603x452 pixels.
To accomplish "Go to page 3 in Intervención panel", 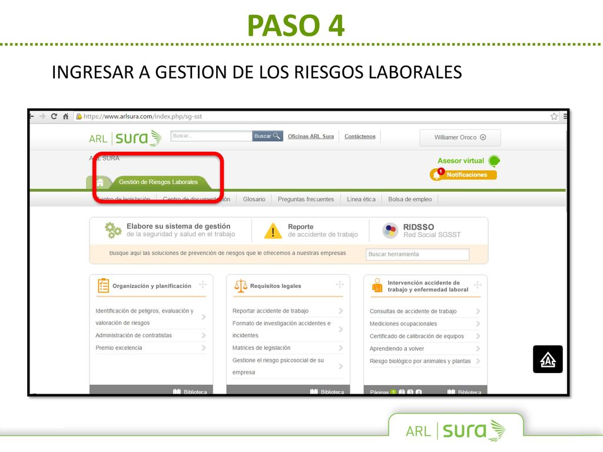I will point(410,392).
